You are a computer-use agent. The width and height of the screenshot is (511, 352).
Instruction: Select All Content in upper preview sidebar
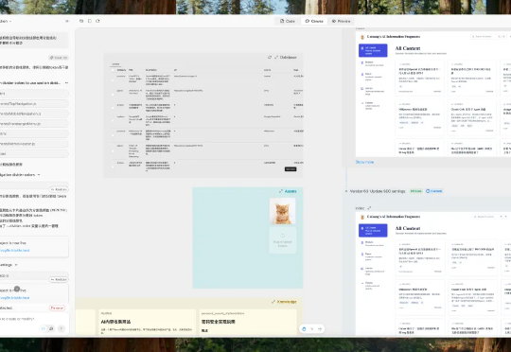[373, 50]
